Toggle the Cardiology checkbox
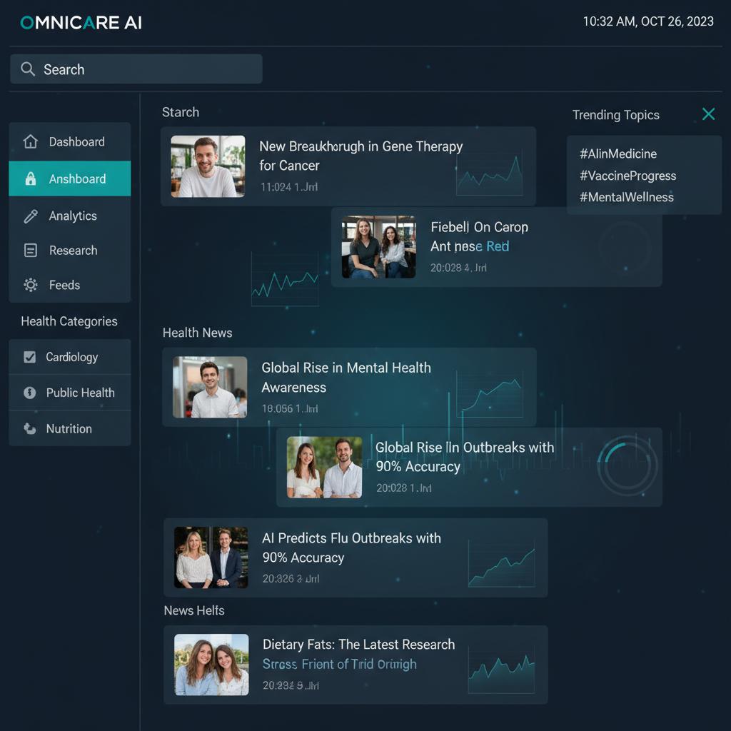 click(30, 357)
